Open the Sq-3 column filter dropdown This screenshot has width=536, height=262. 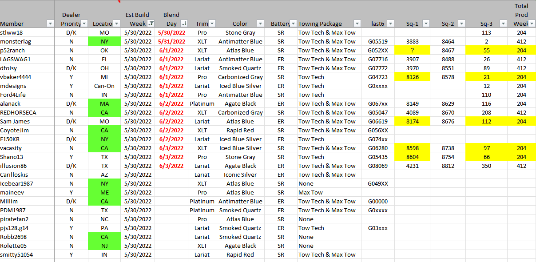(502, 24)
